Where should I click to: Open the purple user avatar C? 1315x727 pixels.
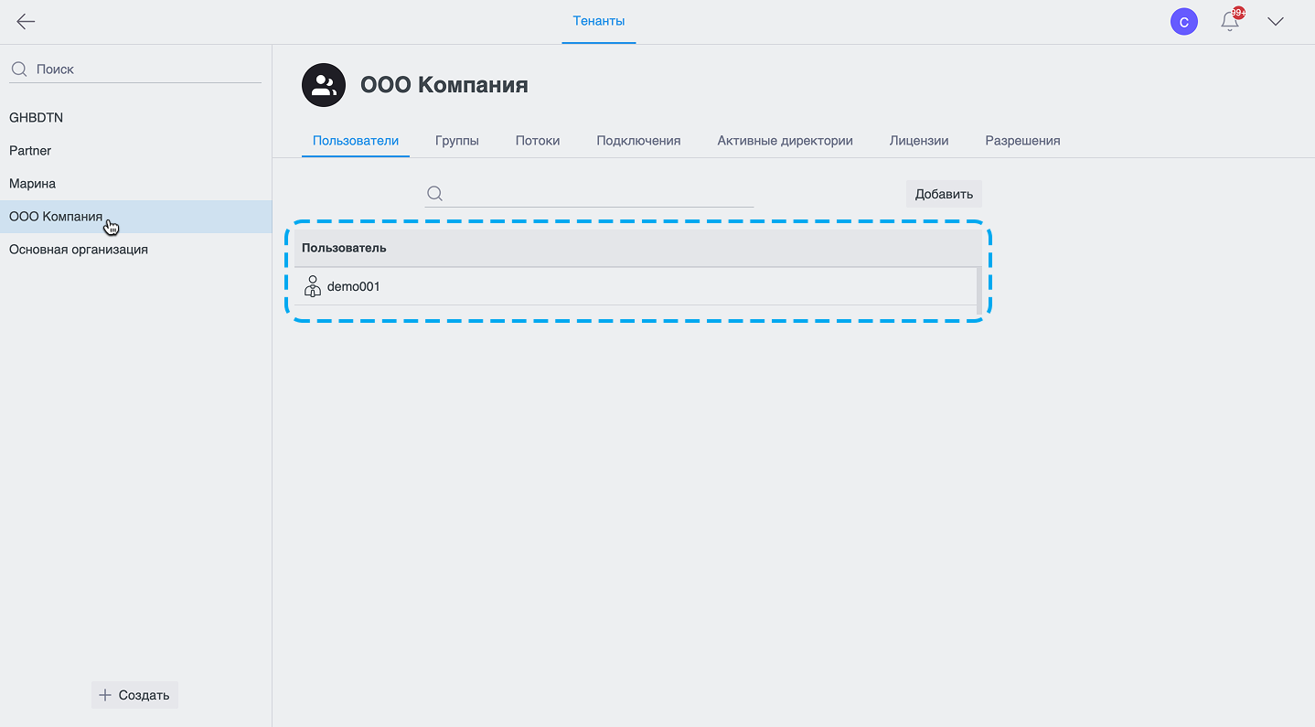tap(1184, 22)
